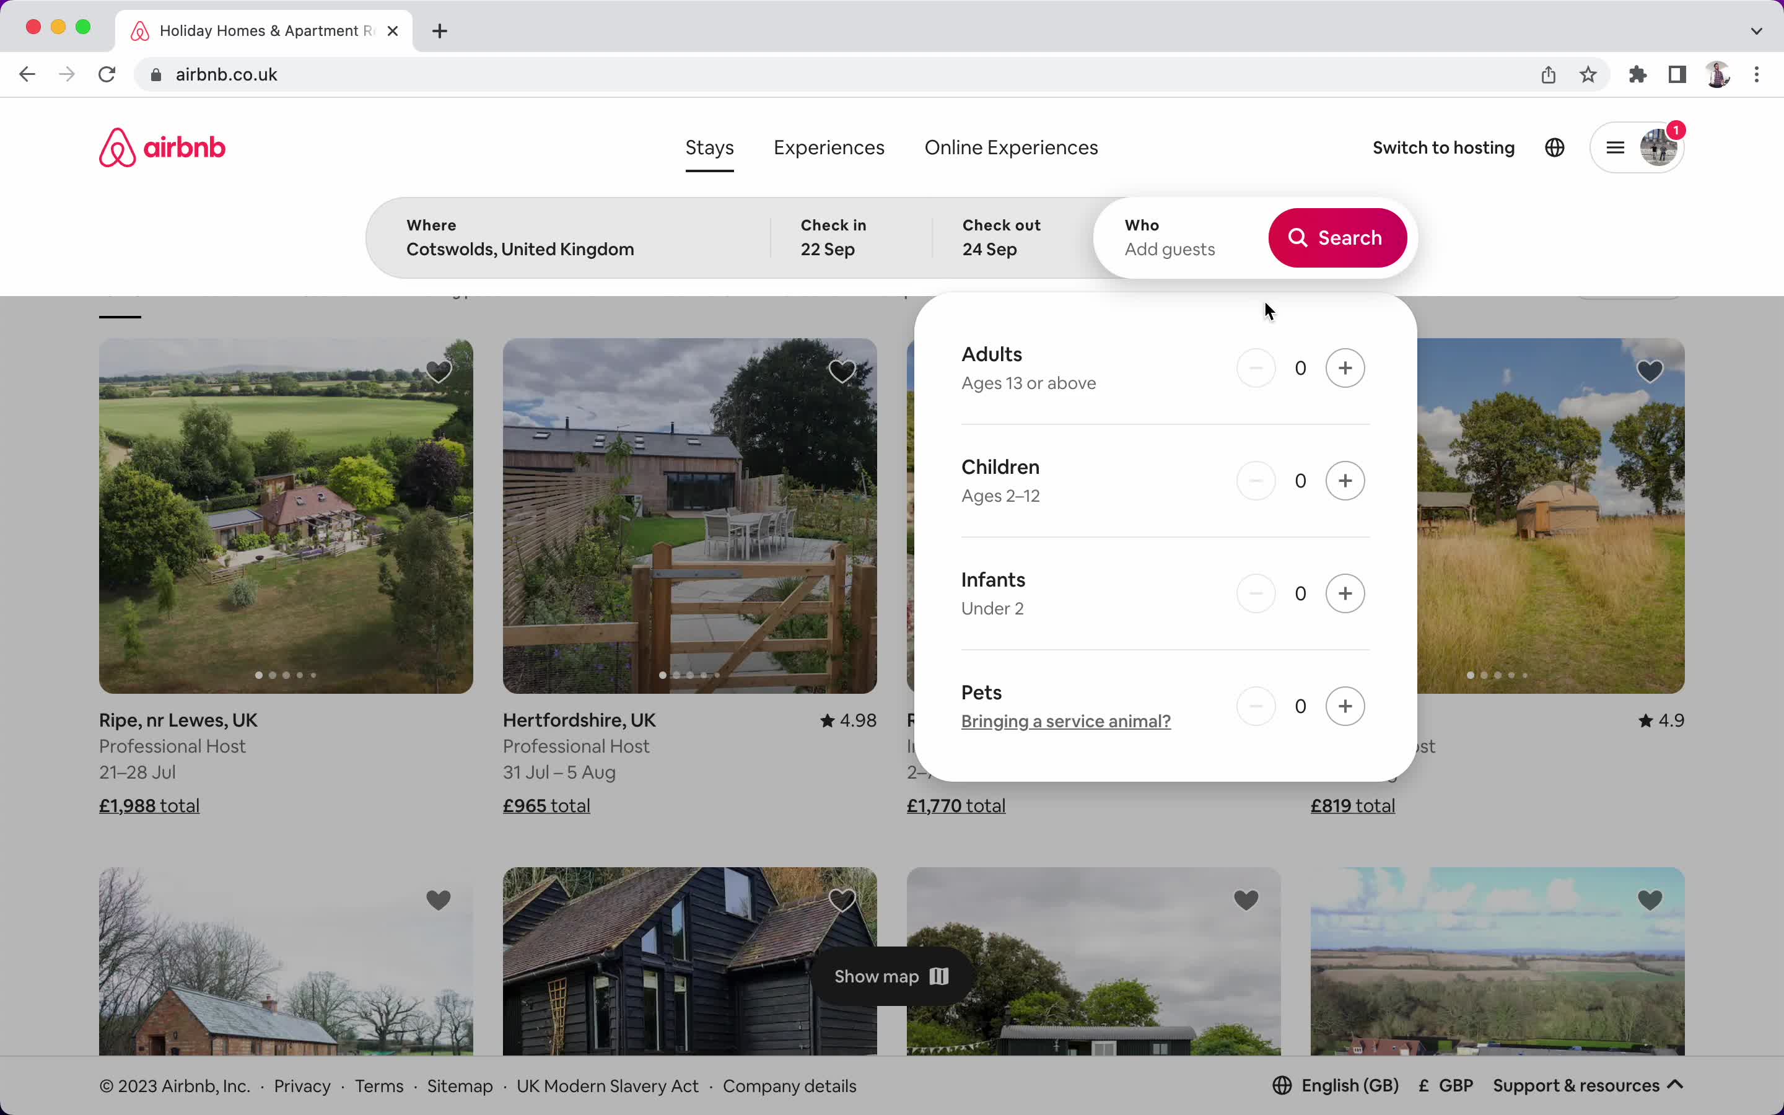The image size is (1784, 1115).
Task: Click the share icon in the address bar
Action: click(x=1547, y=74)
